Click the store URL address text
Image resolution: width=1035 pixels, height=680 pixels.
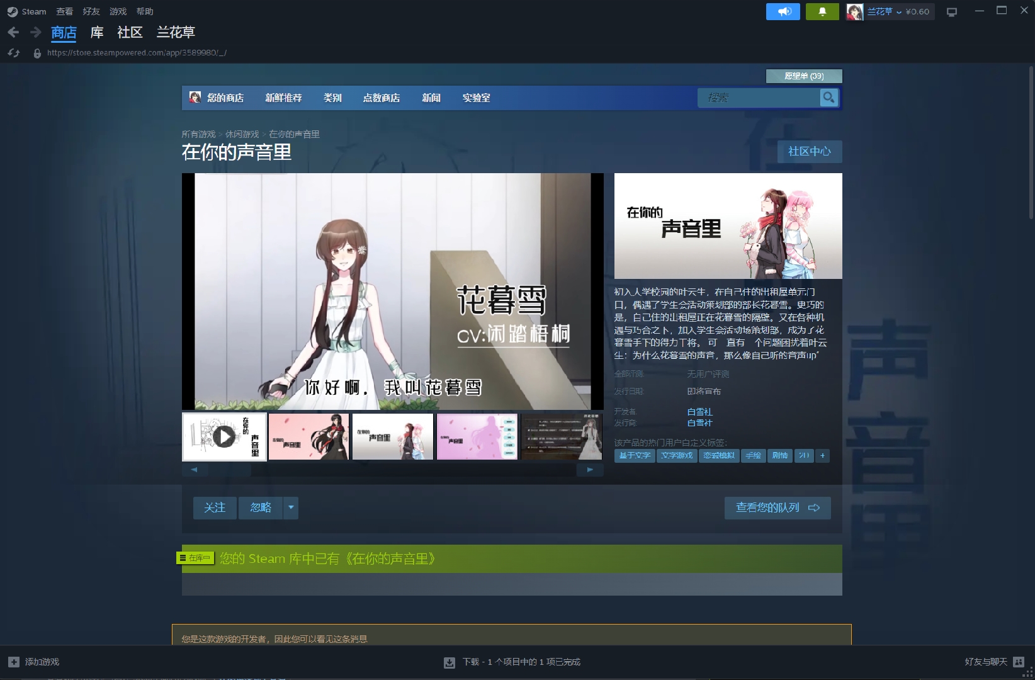click(x=137, y=53)
